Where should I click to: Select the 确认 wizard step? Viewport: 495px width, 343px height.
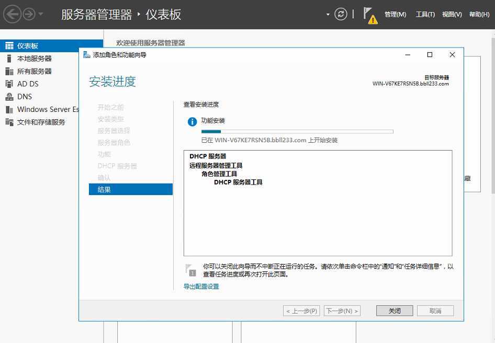click(x=104, y=178)
